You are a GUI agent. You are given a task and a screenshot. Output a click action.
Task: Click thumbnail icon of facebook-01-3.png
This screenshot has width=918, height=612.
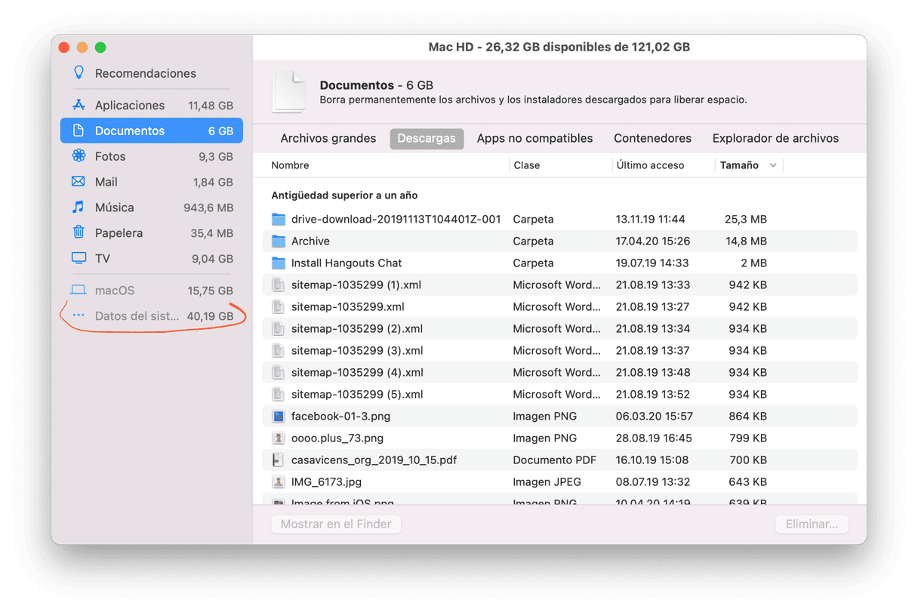pyautogui.click(x=279, y=417)
